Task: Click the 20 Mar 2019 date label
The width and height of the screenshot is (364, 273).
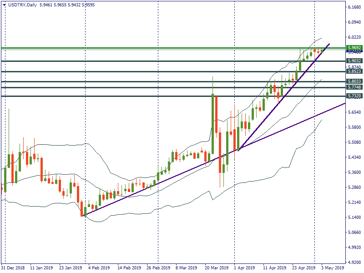Action: [x=217, y=268]
